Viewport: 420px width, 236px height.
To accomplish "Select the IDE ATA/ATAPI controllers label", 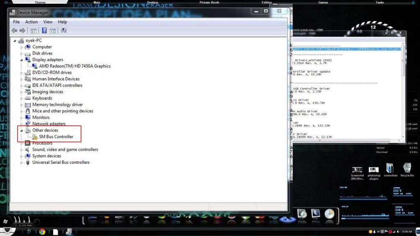I will point(57,85).
